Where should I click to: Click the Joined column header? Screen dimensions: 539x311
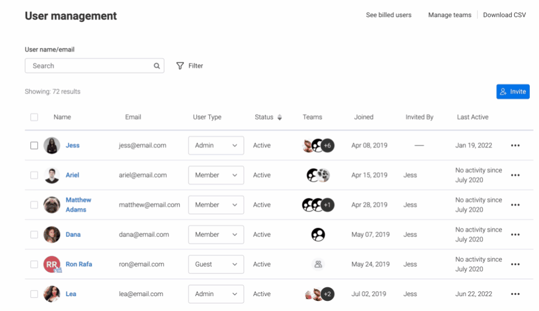pyautogui.click(x=364, y=117)
